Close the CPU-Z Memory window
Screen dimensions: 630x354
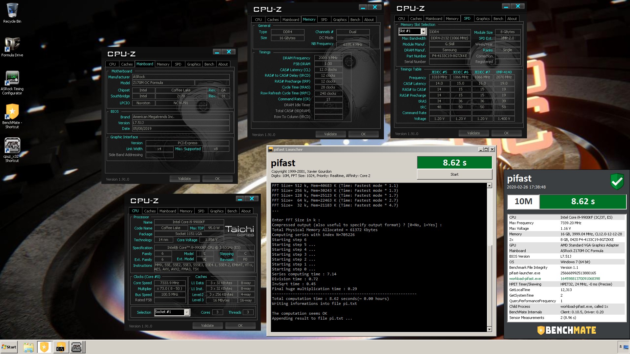(374, 7)
